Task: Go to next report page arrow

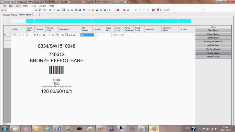Action: (x=40, y=35)
